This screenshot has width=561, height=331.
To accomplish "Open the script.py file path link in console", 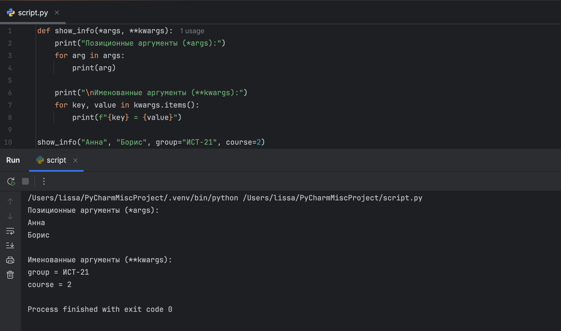I will click(332, 198).
